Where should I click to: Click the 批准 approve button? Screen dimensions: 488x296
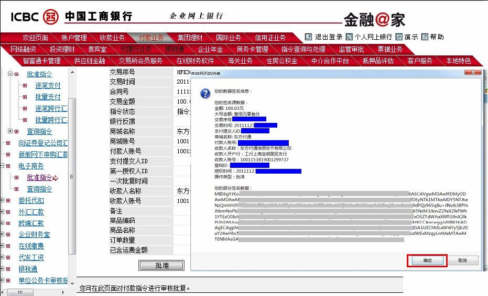pyautogui.click(x=161, y=266)
